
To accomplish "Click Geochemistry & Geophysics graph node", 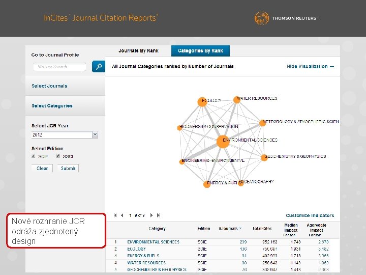I will 264,157.
